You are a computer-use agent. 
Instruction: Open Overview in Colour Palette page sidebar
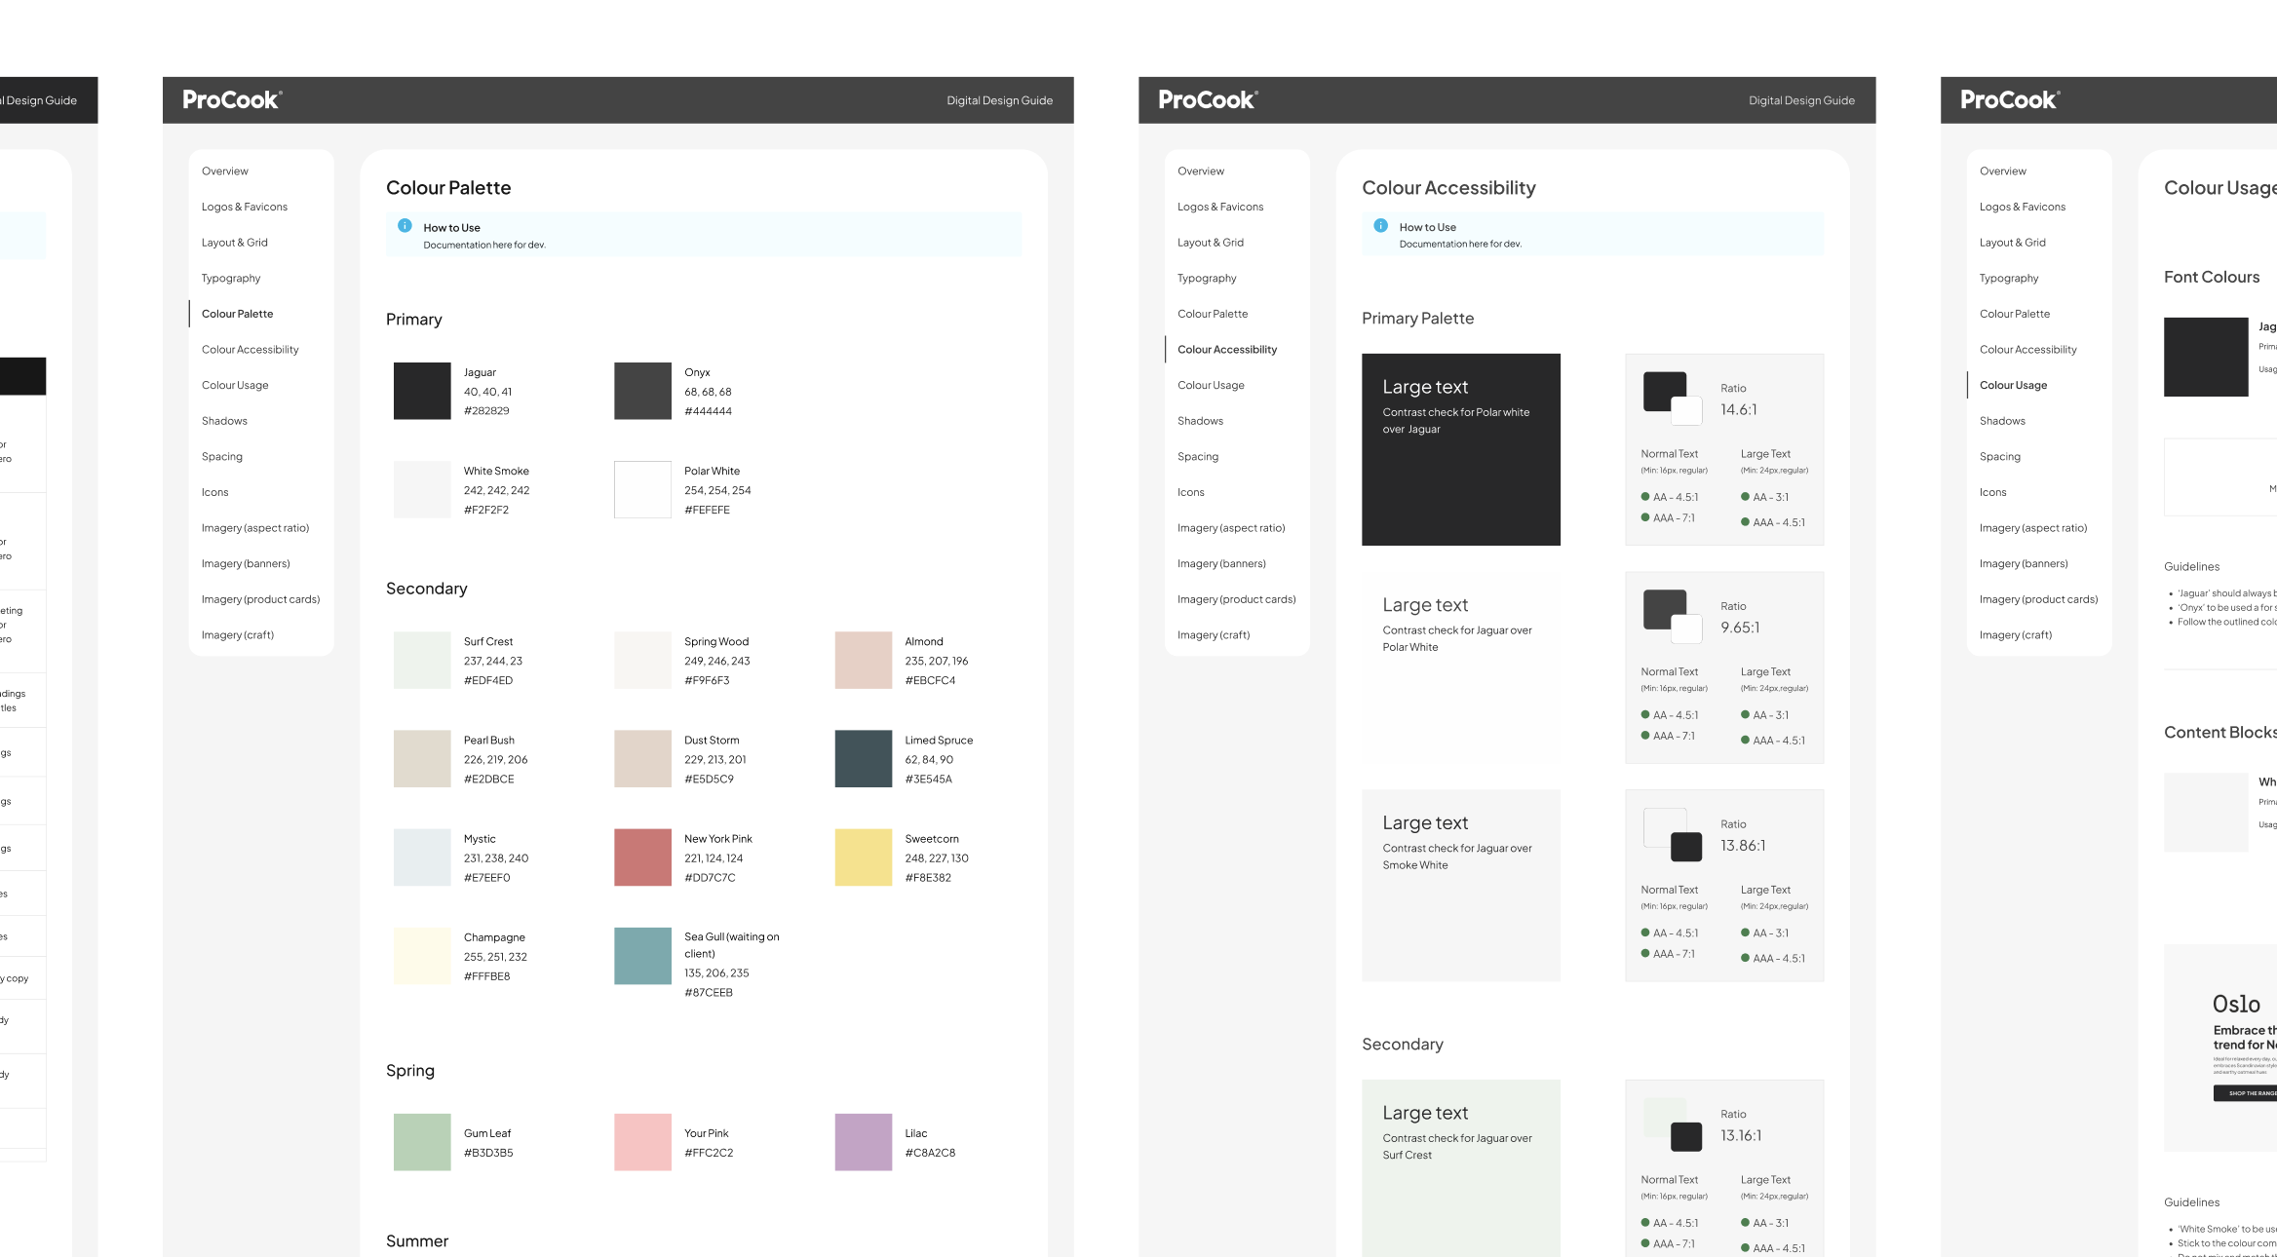[225, 171]
